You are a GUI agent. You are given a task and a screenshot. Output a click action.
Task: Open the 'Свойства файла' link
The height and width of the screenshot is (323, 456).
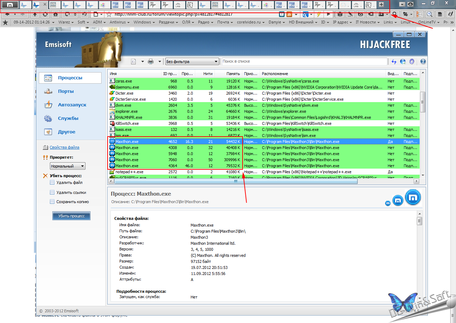click(64, 147)
